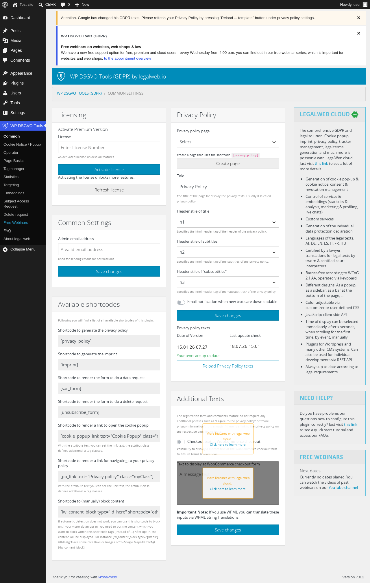
Task: Click Comments bubble icon in sidebar
Action: tap(5, 60)
